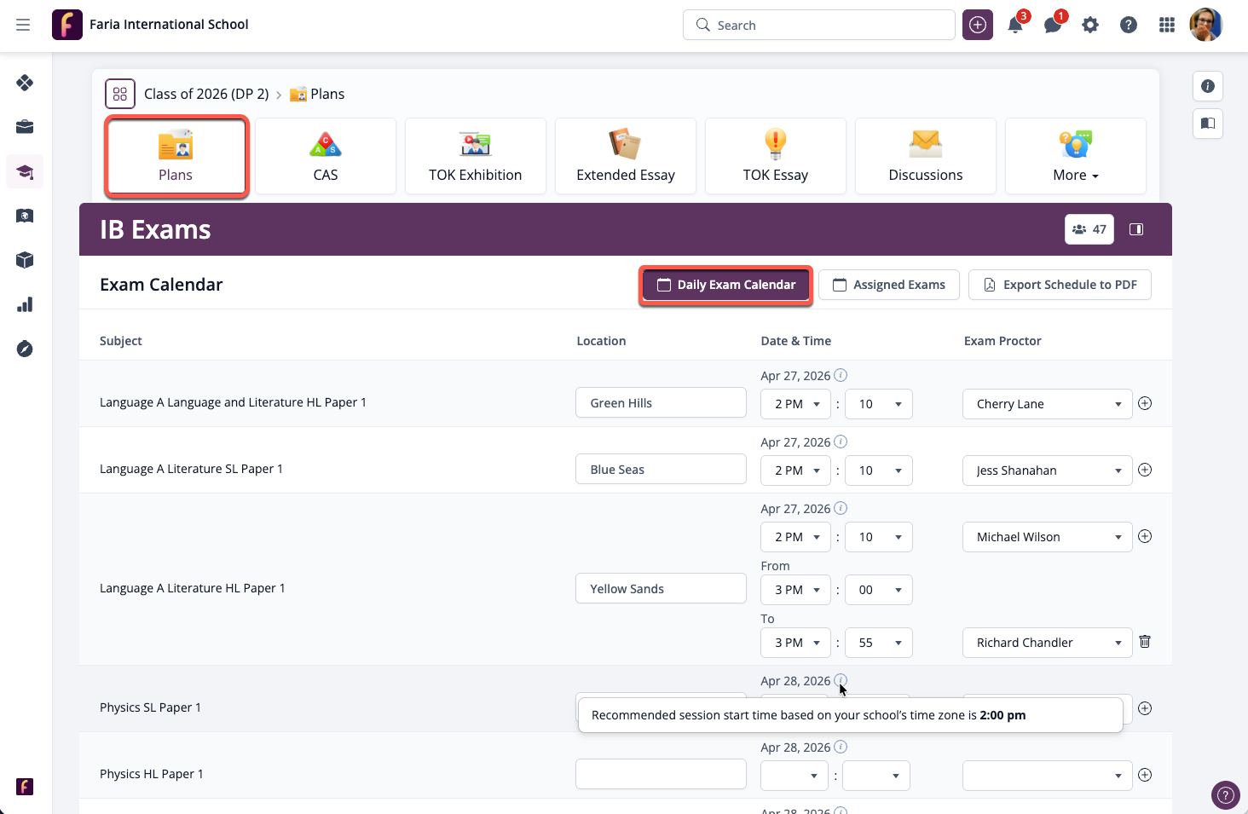Open the TOK Essay tab

[775, 156]
